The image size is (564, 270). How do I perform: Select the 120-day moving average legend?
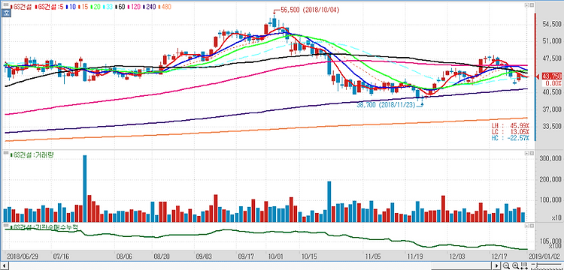(x=134, y=7)
